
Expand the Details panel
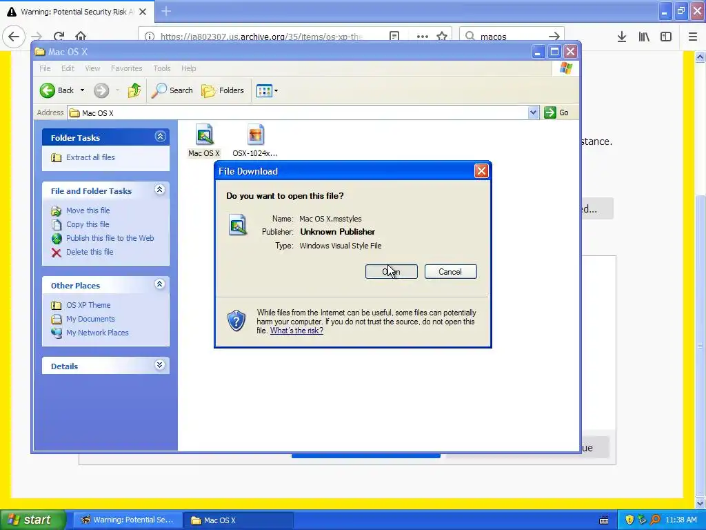pyautogui.click(x=160, y=365)
